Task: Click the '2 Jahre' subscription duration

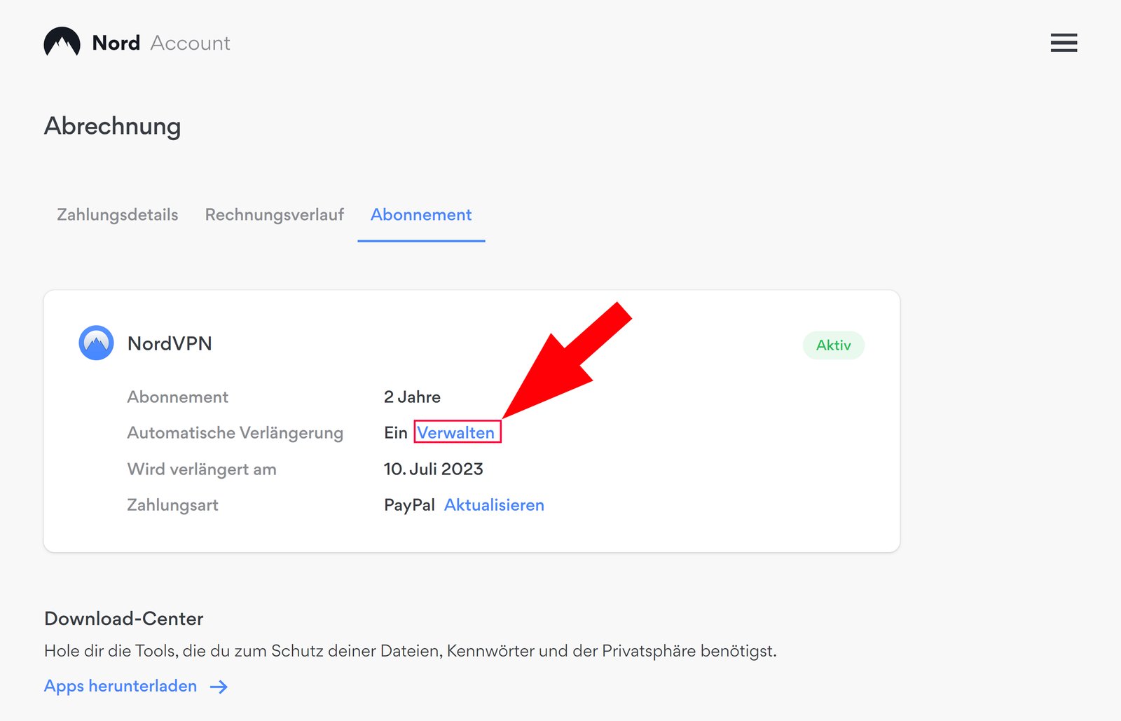Action: tap(412, 397)
